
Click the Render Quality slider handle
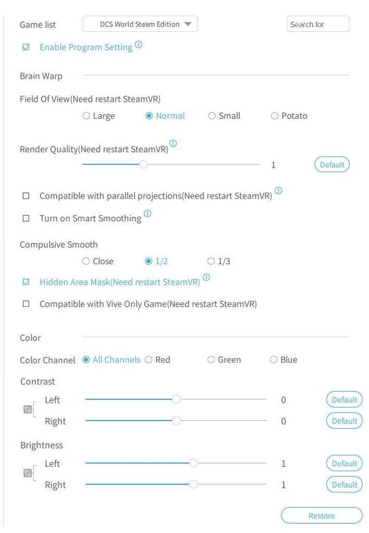point(143,165)
